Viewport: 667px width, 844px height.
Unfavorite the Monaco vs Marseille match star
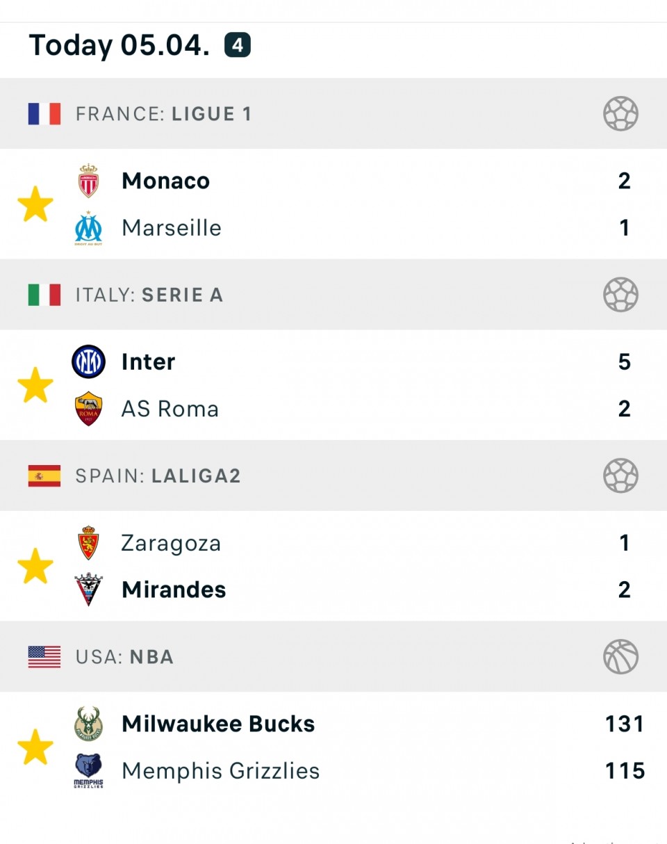pyautogui.click(x=35, y=204)
